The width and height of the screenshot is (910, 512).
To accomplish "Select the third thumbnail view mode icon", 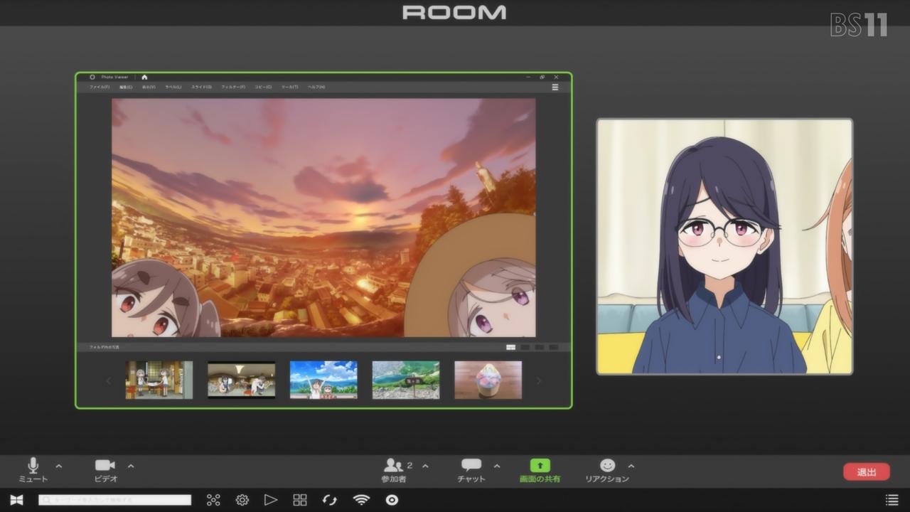I will point(539,347).
